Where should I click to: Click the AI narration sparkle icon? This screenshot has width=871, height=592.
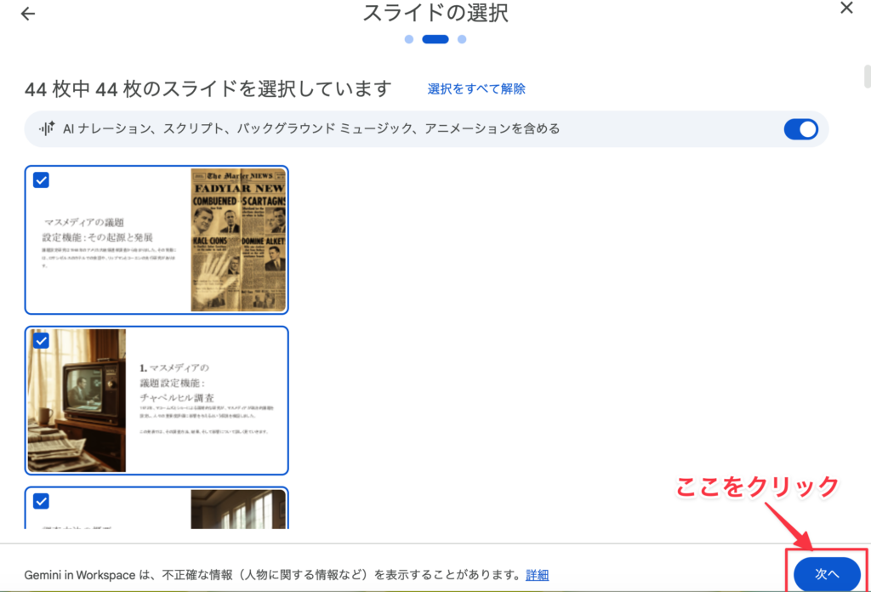47,128
